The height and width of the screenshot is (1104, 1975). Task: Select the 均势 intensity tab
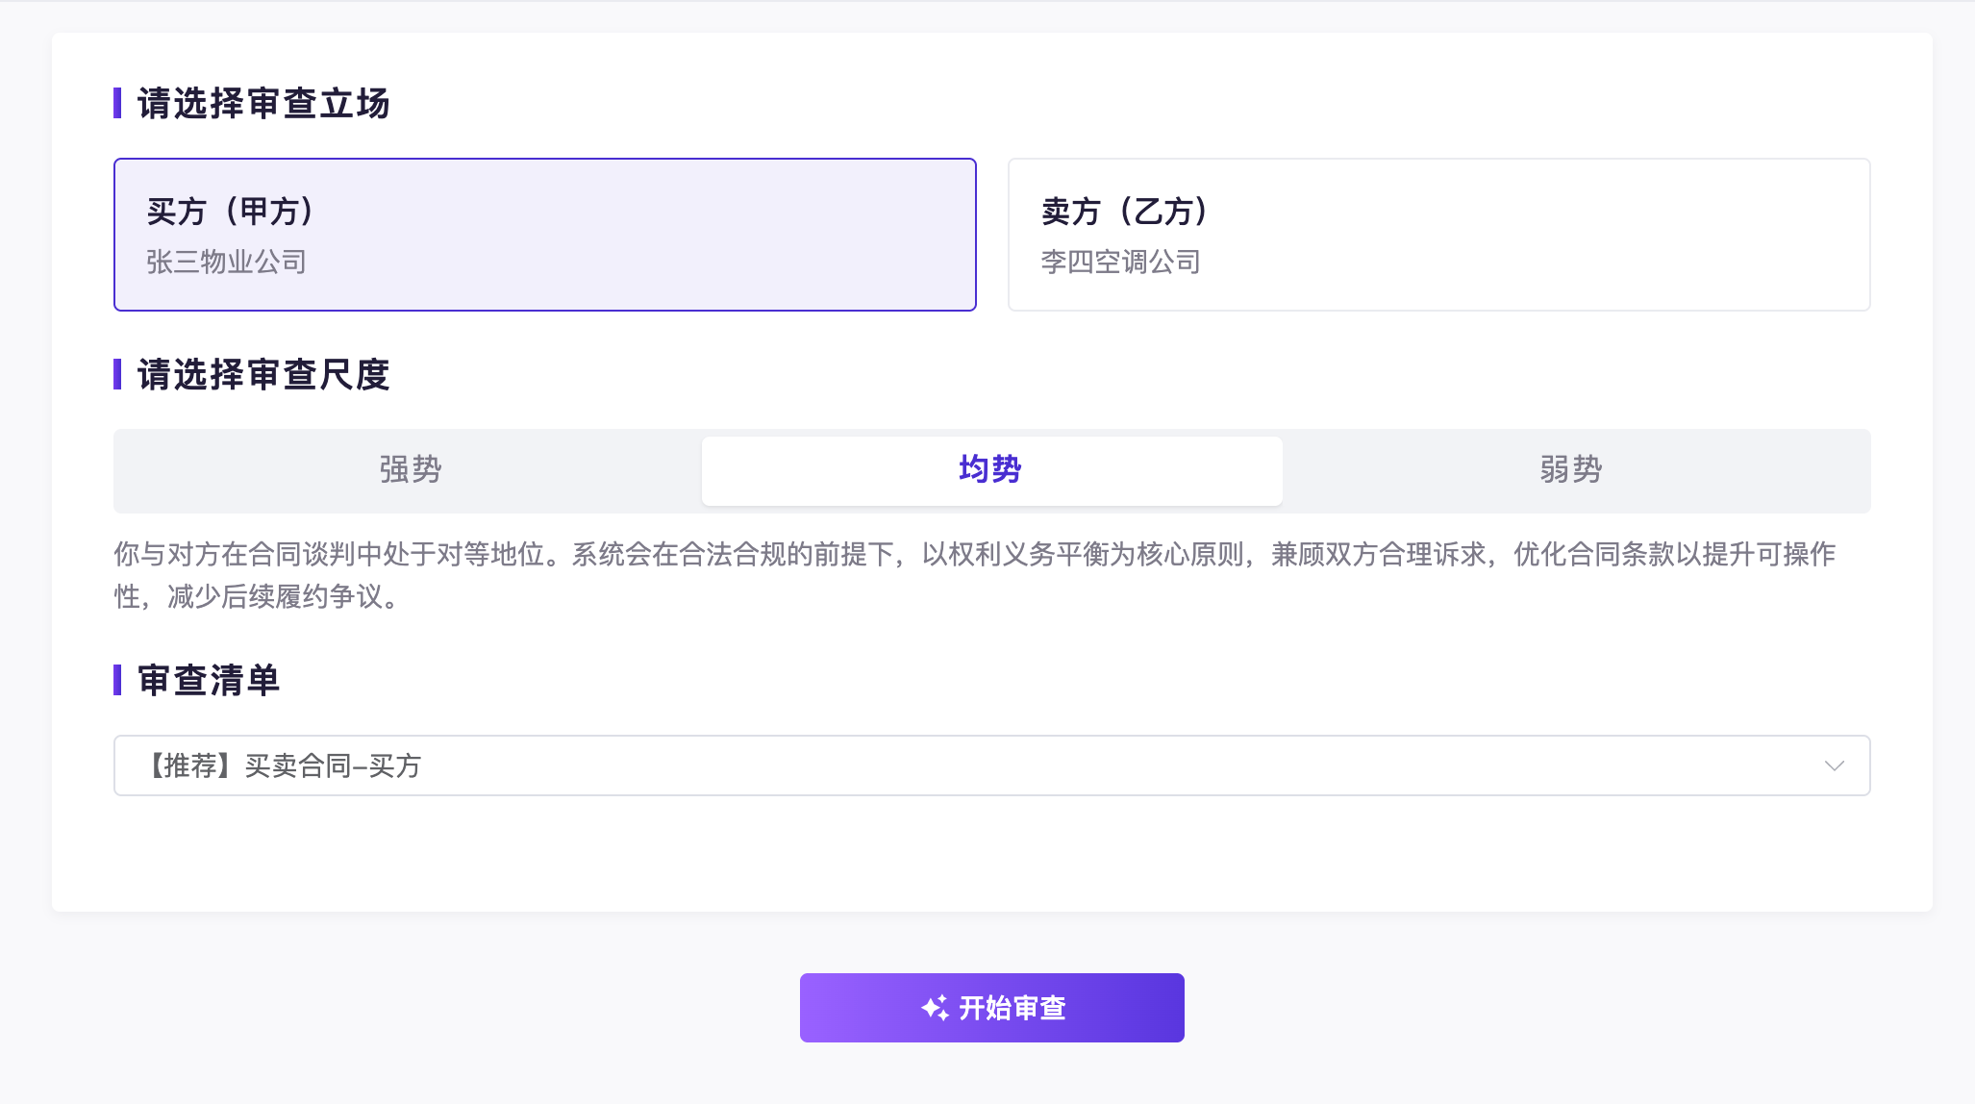pos(990,470)
